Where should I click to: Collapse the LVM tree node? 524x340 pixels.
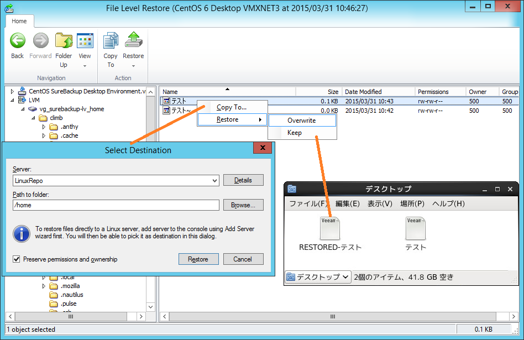pos(12,100)
